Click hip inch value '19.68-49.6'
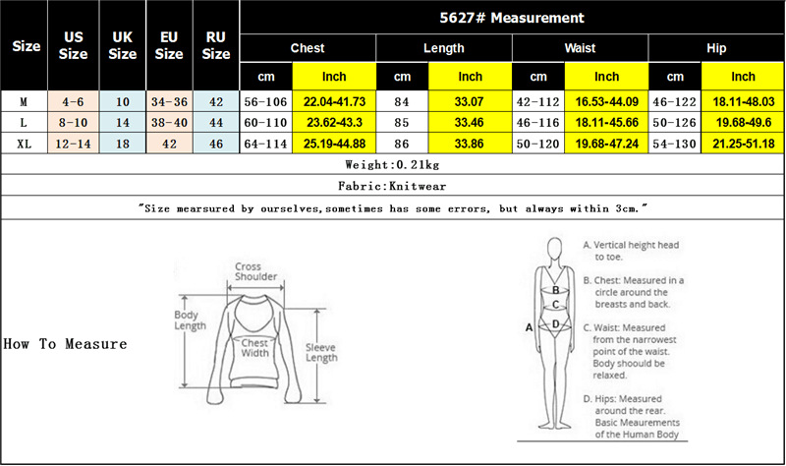Image resolution: width=786 pixels, height=466 pixels. pyautogui.click(x=744, y=122)
